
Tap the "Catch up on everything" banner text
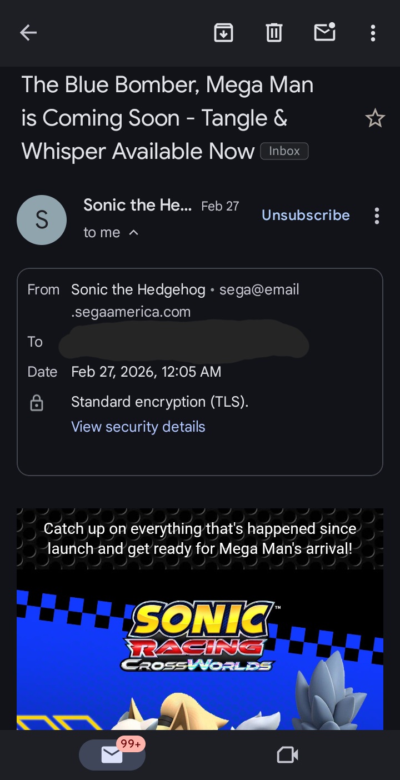(200, 539)
